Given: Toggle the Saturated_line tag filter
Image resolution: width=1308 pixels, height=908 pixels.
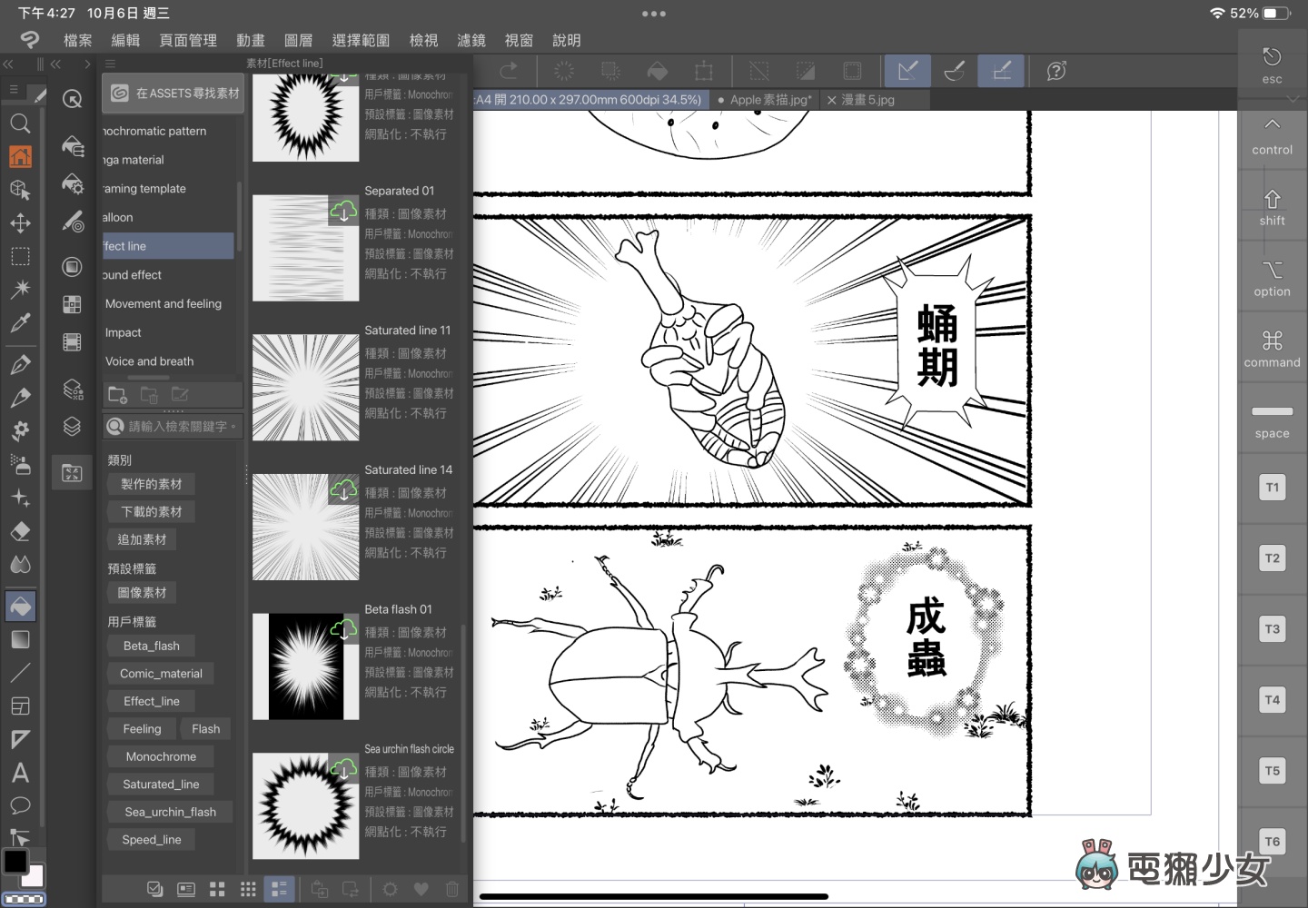Looking at the screenshot, I should click(161, 785).
